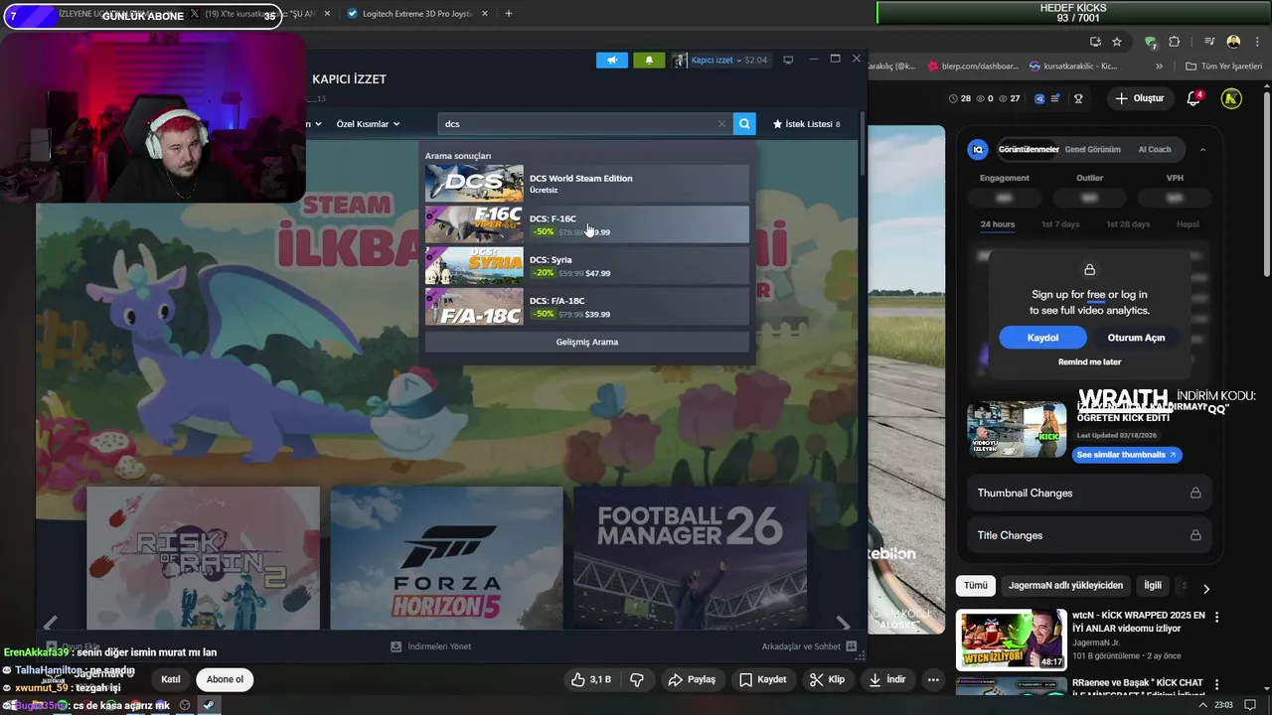Image resolution: width=1272 pixels, height=715 pixels.
Task: Open blerp.com/dashboard bookmark
Action: click(973, 67)
